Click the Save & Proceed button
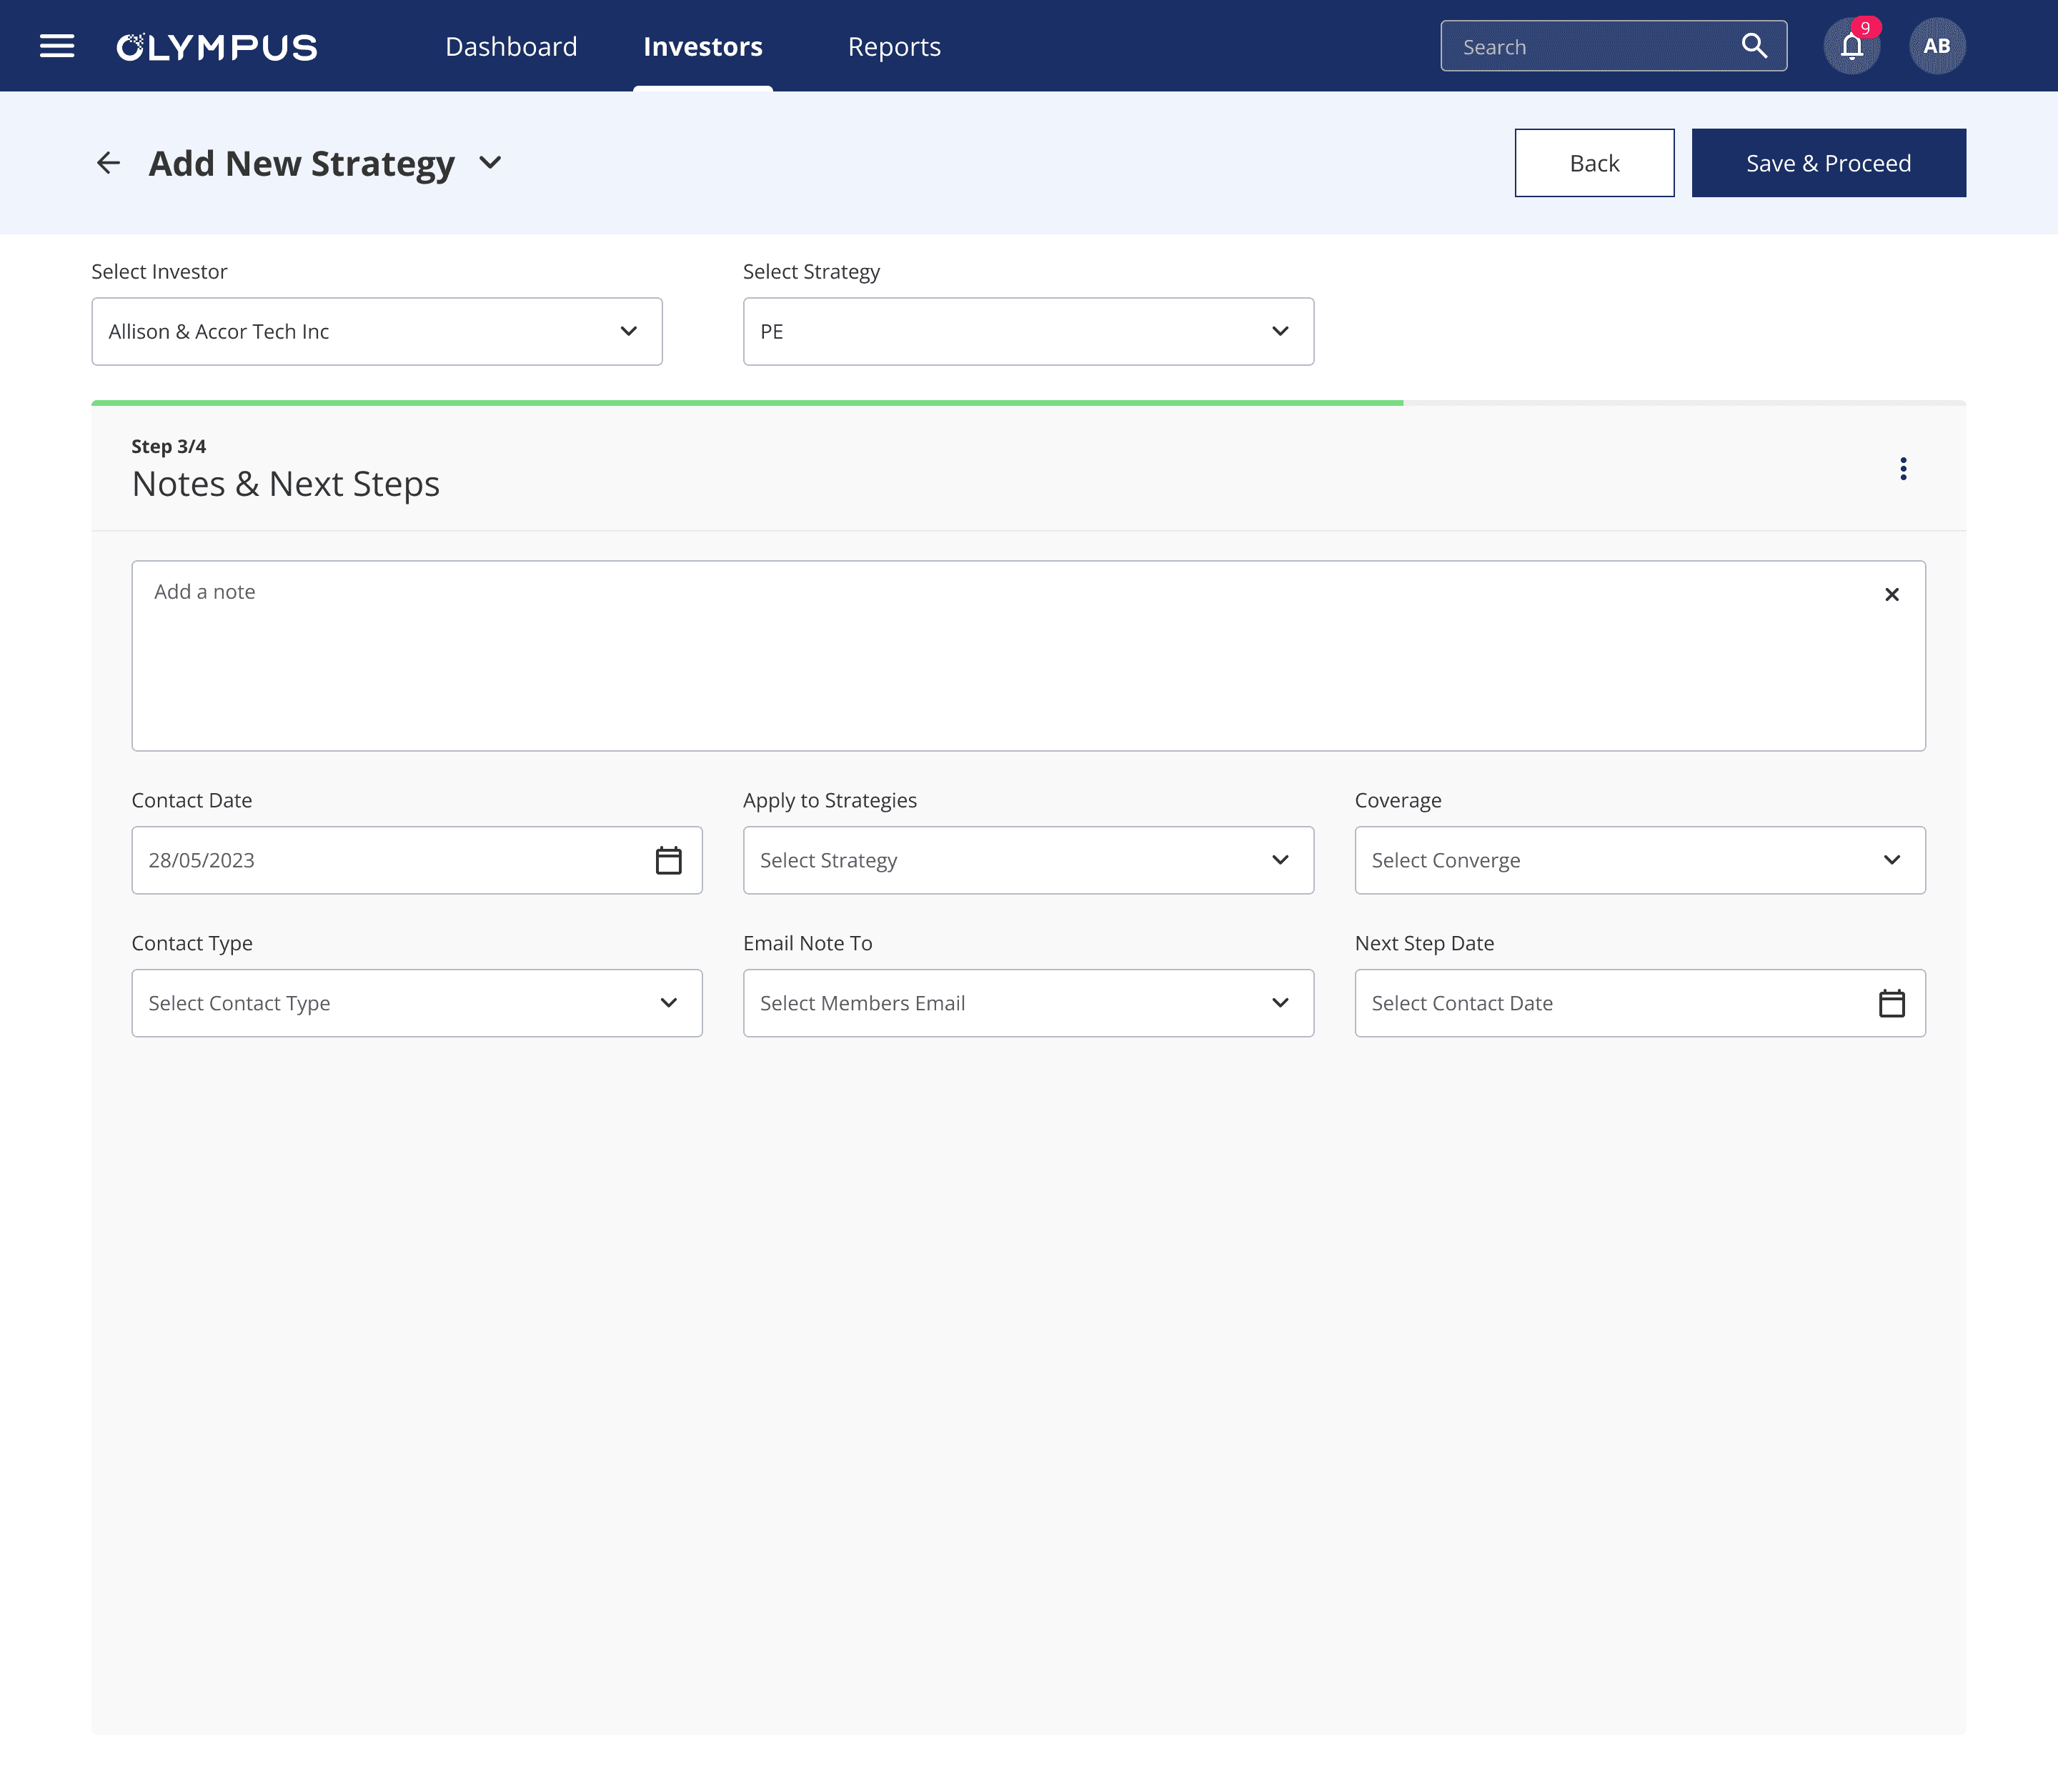 1828,163
